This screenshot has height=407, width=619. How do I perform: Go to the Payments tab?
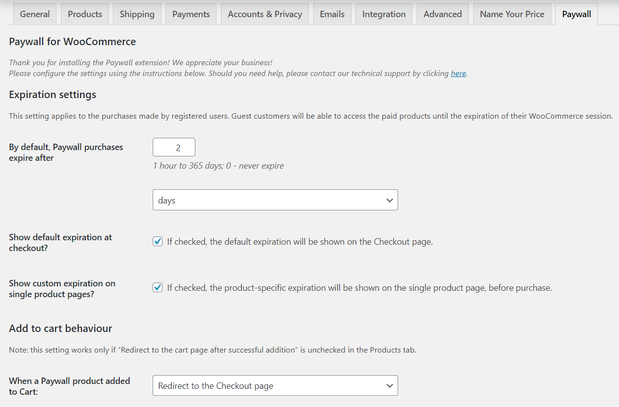click(x=190, y=14)
